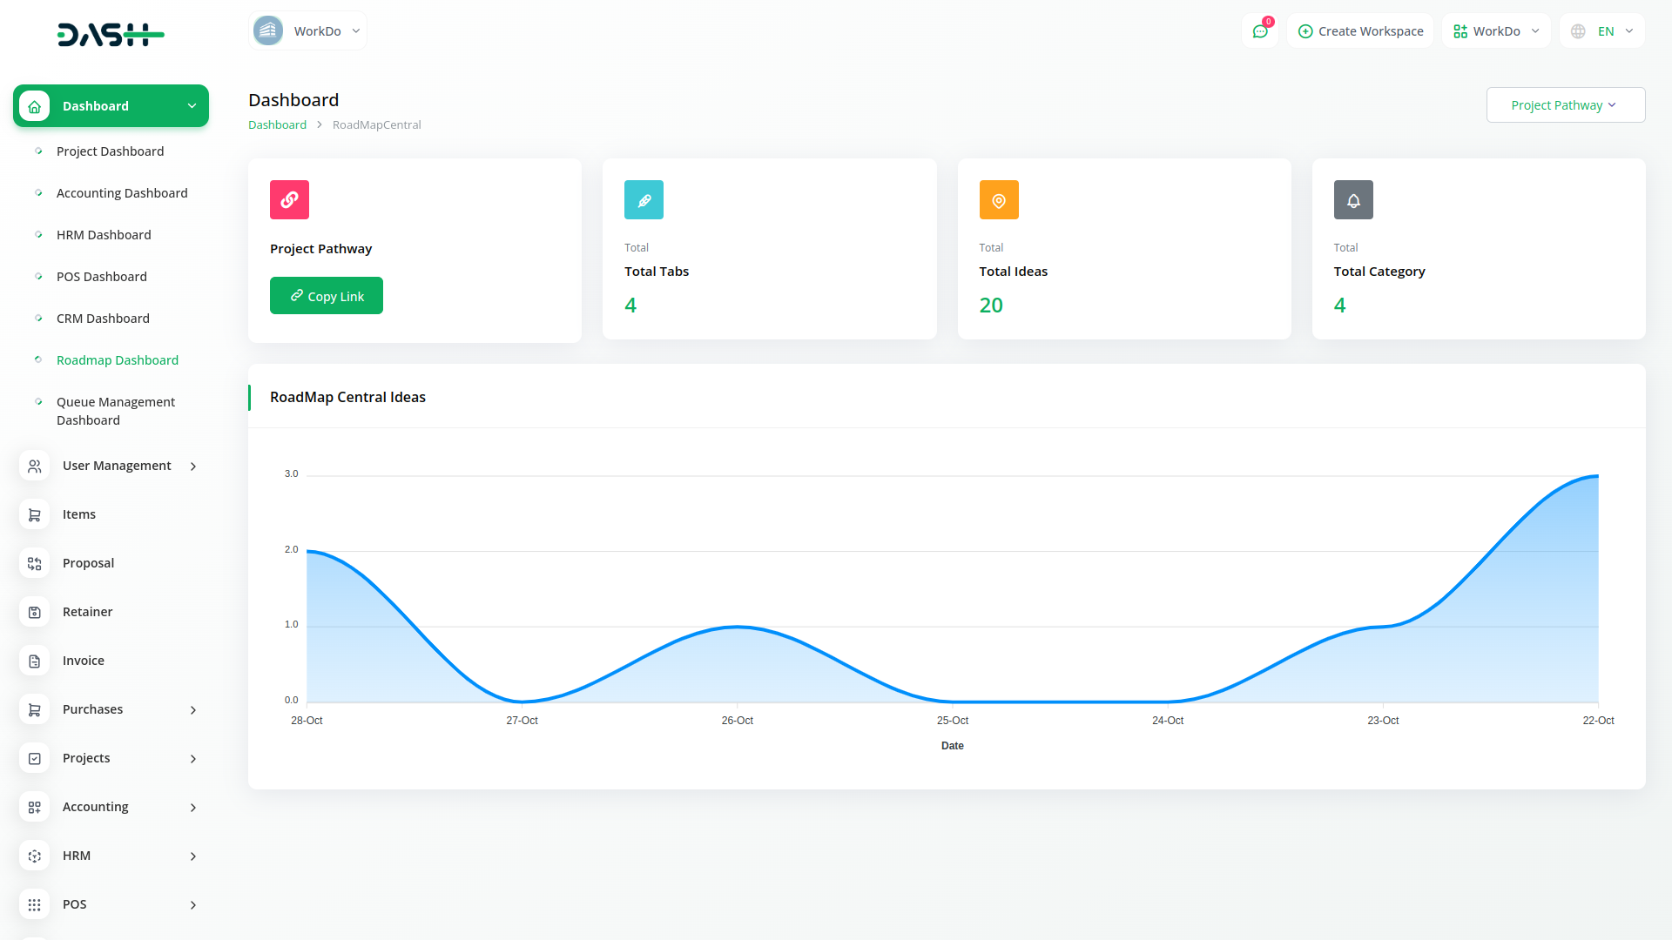Open Accounting Dashboard menu item
This screenshot has height=940, width=1672.
[x=122, y=193]
